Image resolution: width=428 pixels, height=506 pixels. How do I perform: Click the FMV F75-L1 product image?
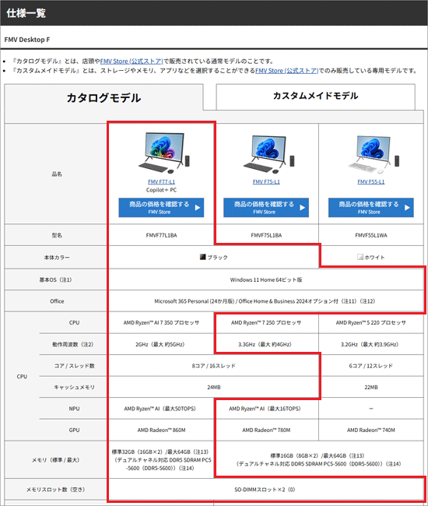click(x=269, y=154)
